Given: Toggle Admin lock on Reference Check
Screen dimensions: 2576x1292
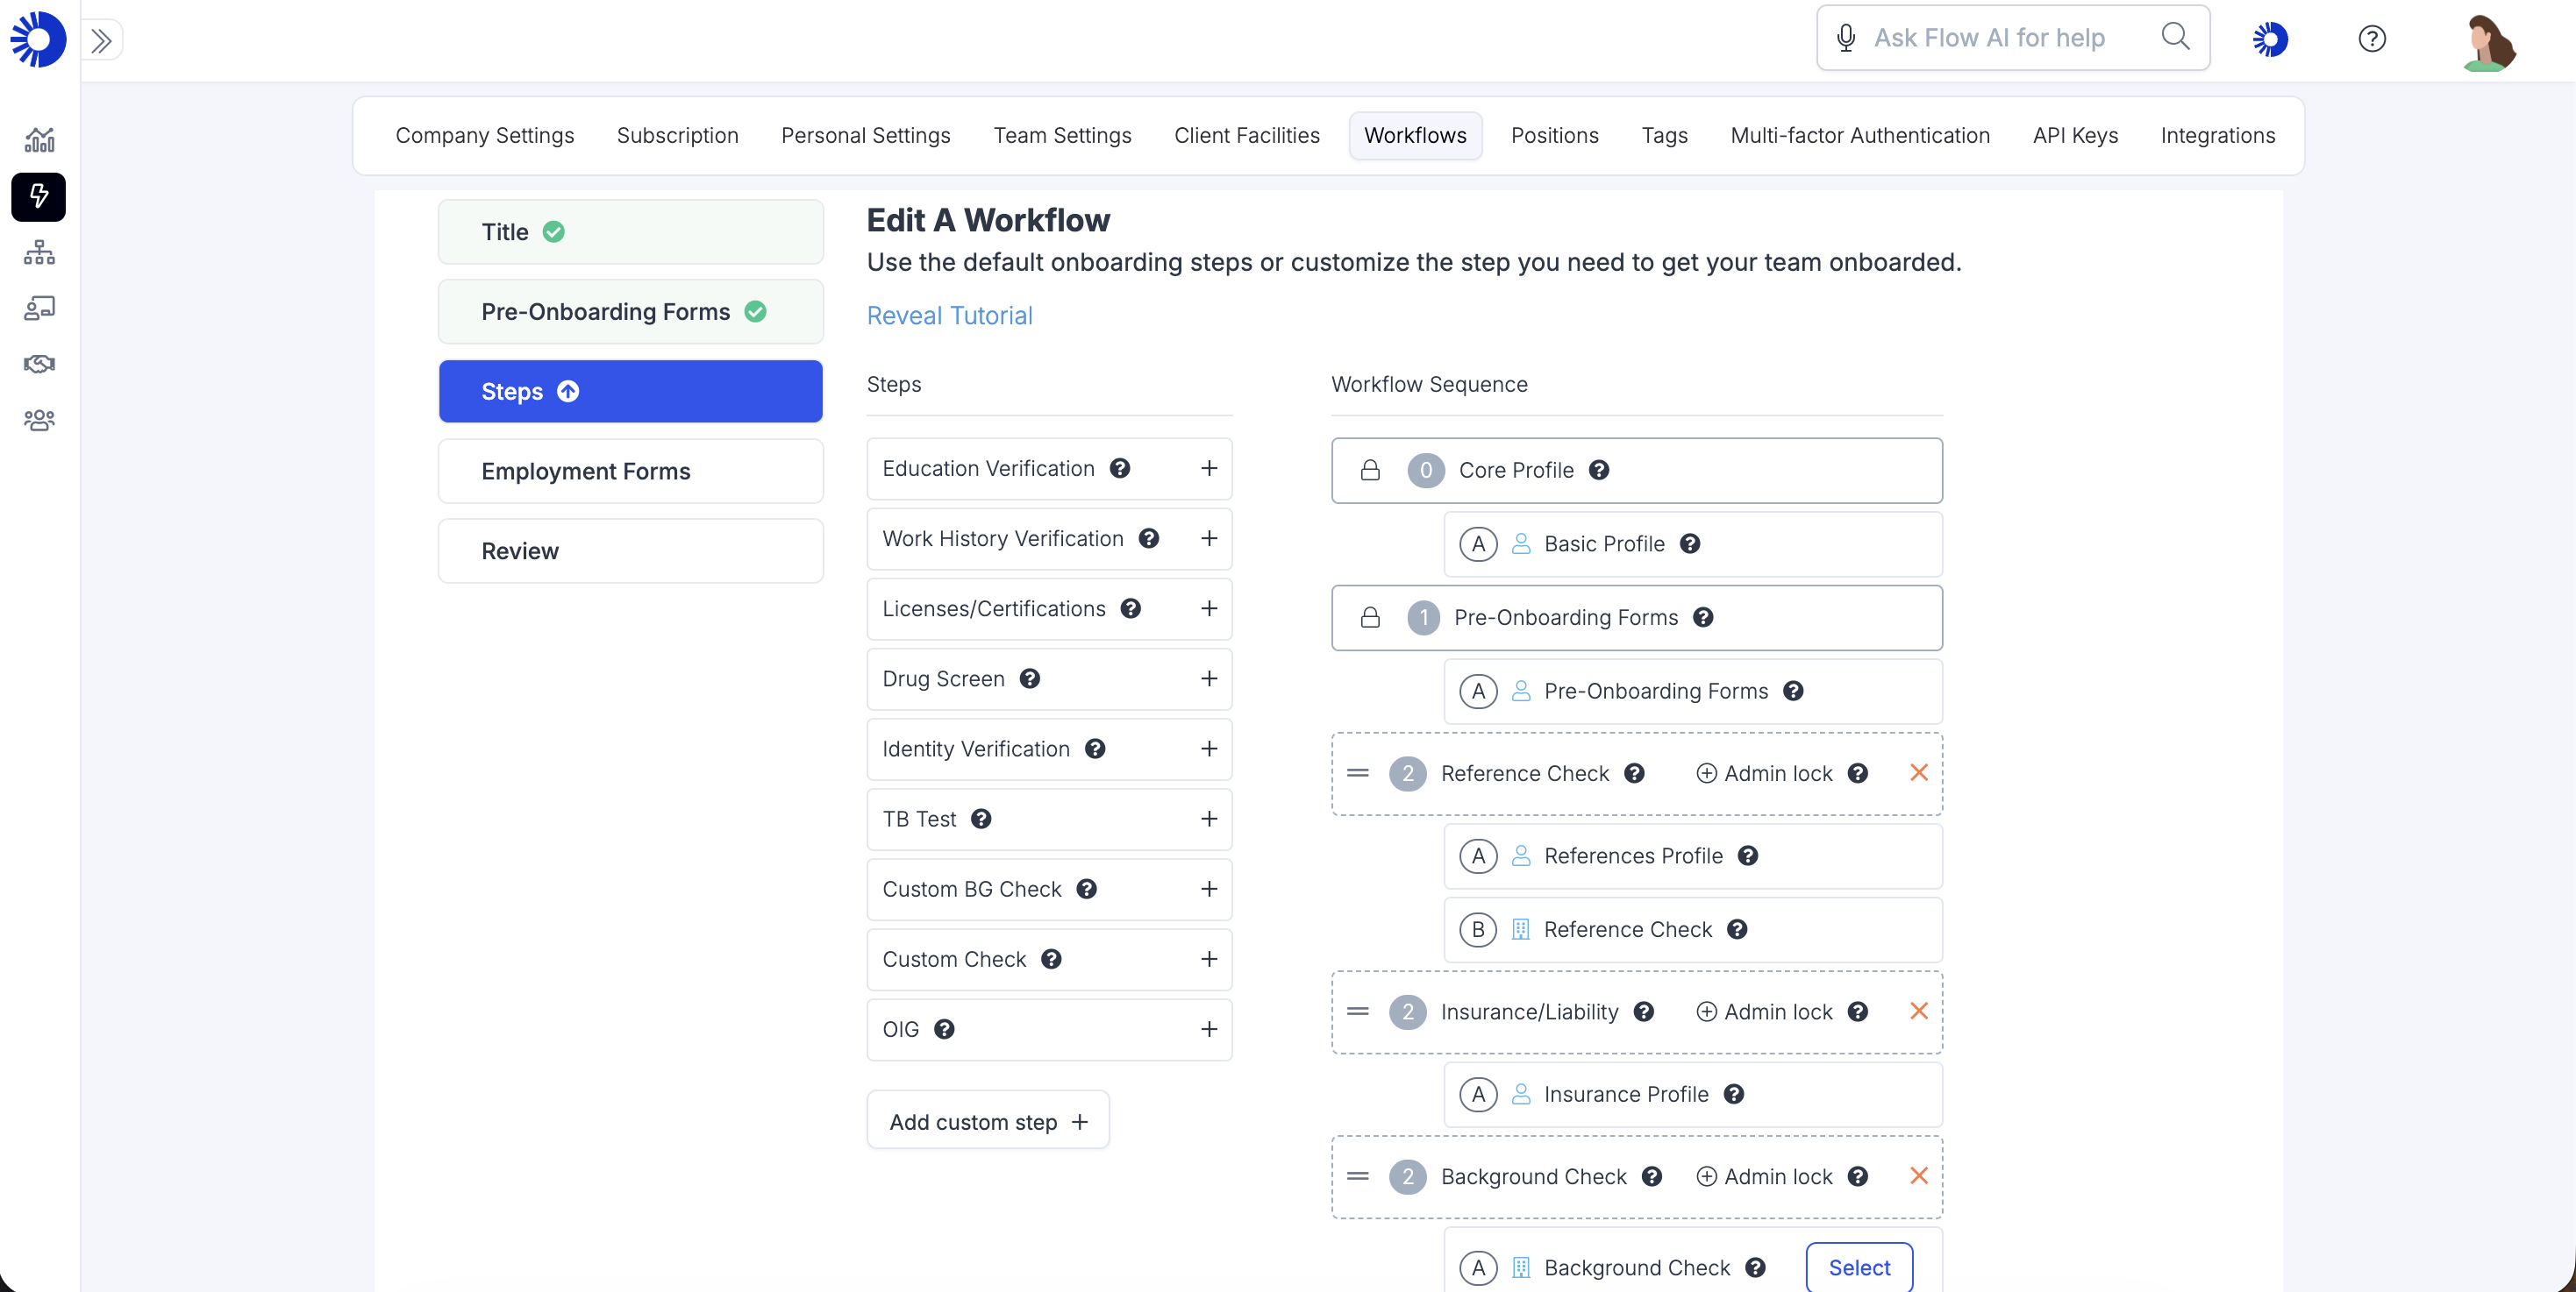Looking at the screenshot, I should click(1765, 773).
